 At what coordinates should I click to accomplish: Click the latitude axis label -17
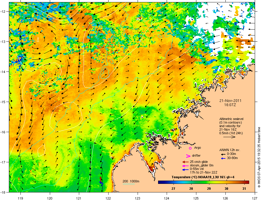pyautogui.click(x=3, y=162)
